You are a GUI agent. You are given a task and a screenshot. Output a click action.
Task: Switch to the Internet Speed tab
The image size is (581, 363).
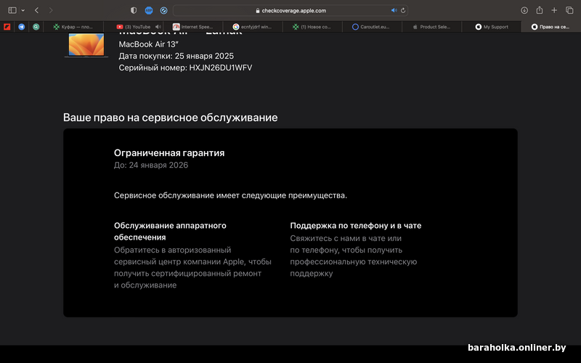(x=193, y=27)
